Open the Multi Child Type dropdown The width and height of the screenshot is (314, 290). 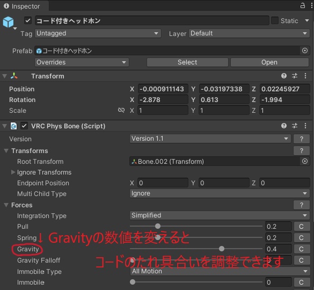(x=220, y=193)
